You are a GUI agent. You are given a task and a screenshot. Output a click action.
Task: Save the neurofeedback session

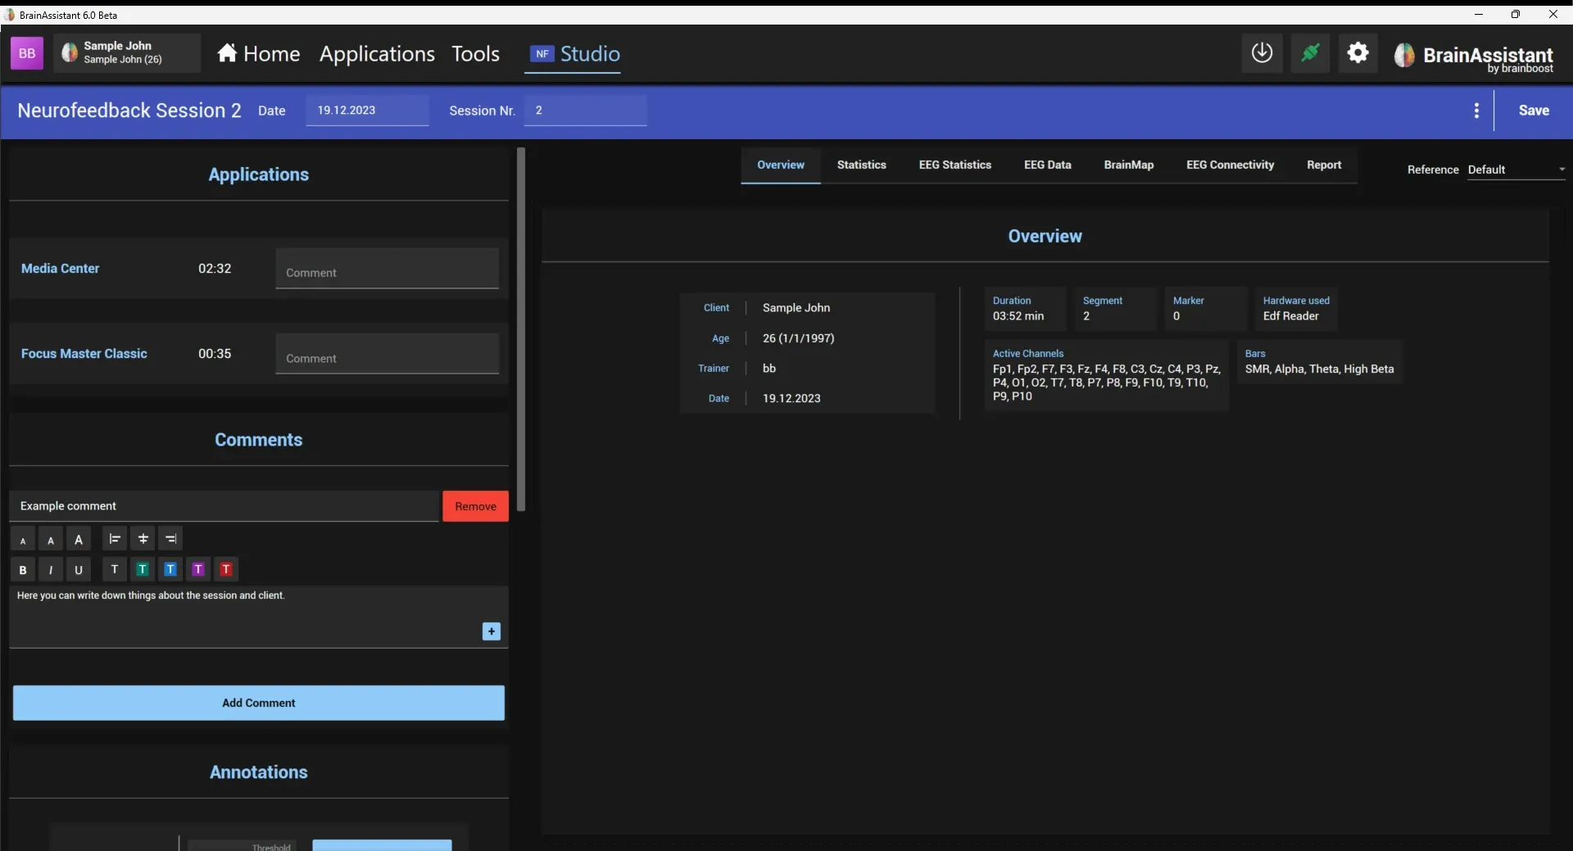1534,111
